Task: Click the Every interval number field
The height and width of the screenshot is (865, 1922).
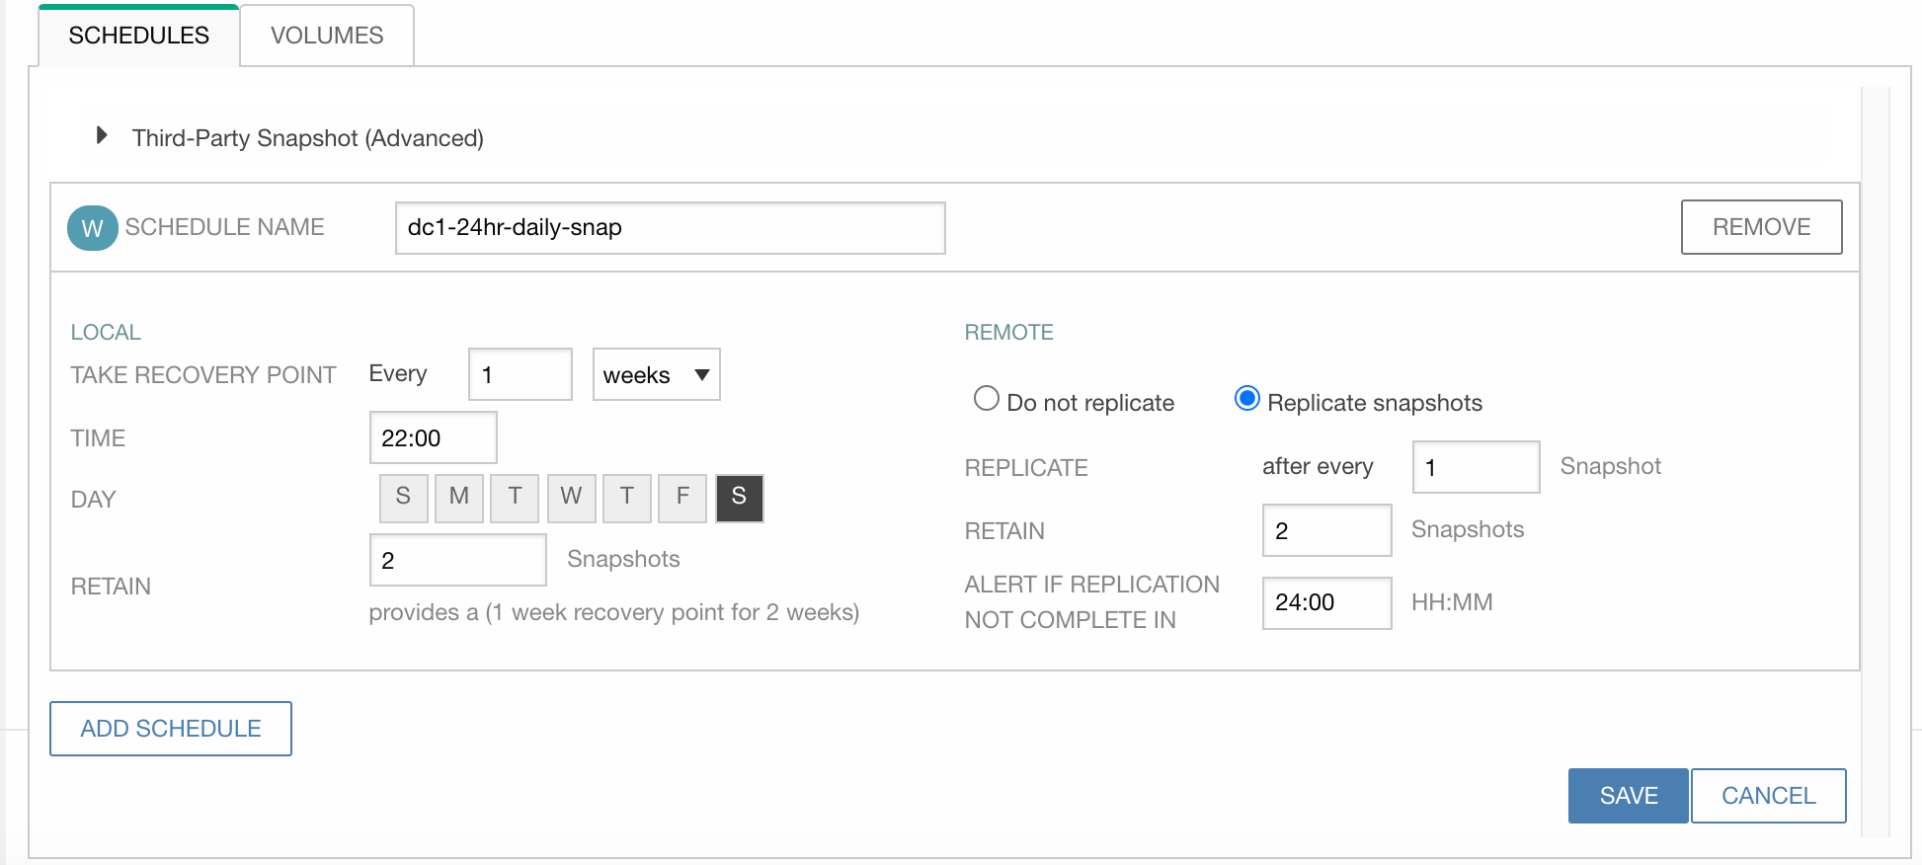Action: [521, 374]
